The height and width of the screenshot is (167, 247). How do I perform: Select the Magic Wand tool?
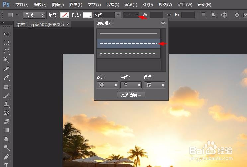click(6, 60)
